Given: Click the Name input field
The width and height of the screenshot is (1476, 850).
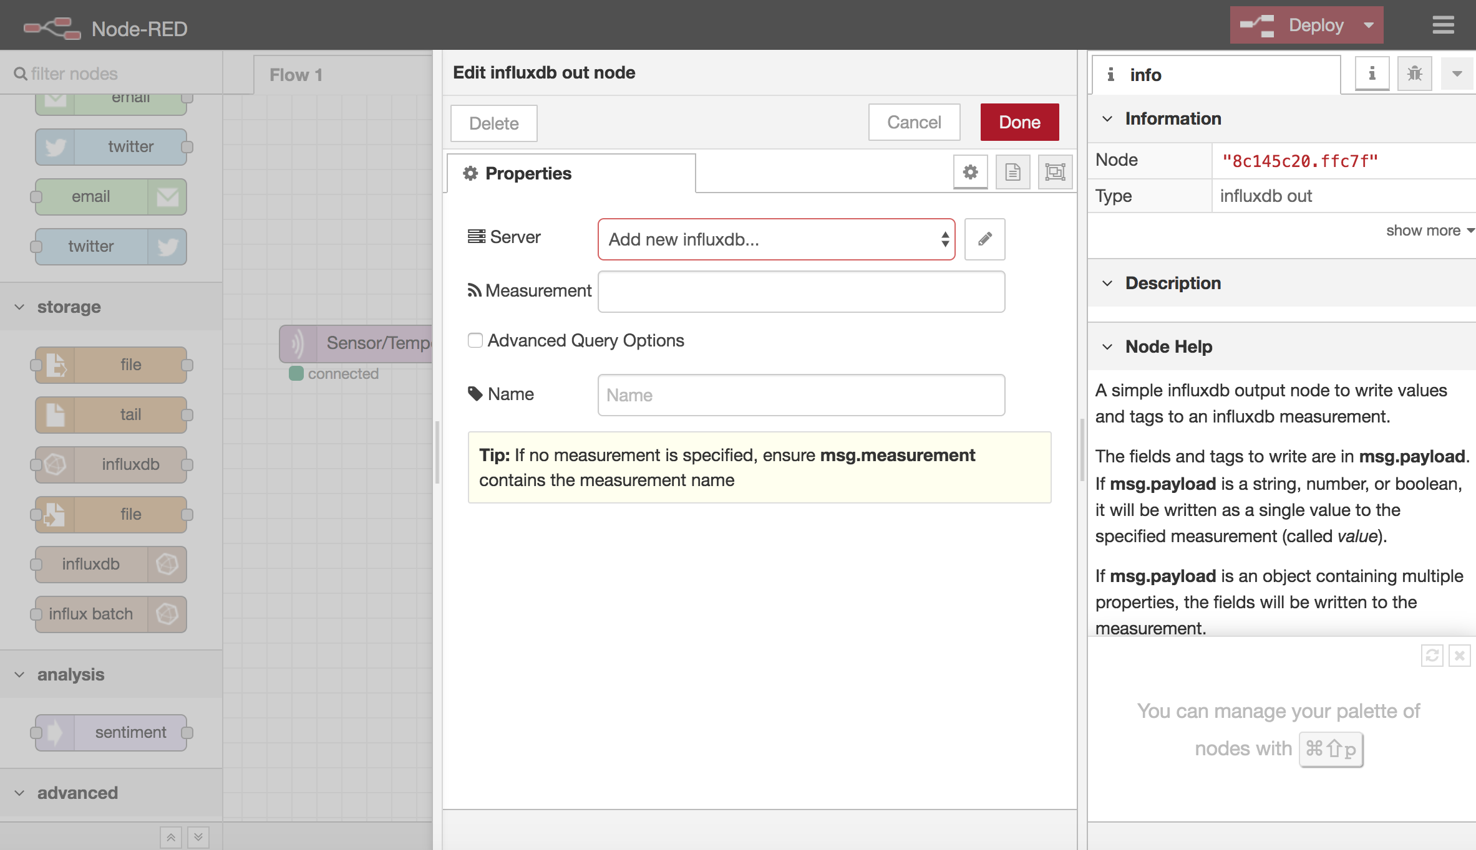Looking at the screenshot, I should [801, 395].
